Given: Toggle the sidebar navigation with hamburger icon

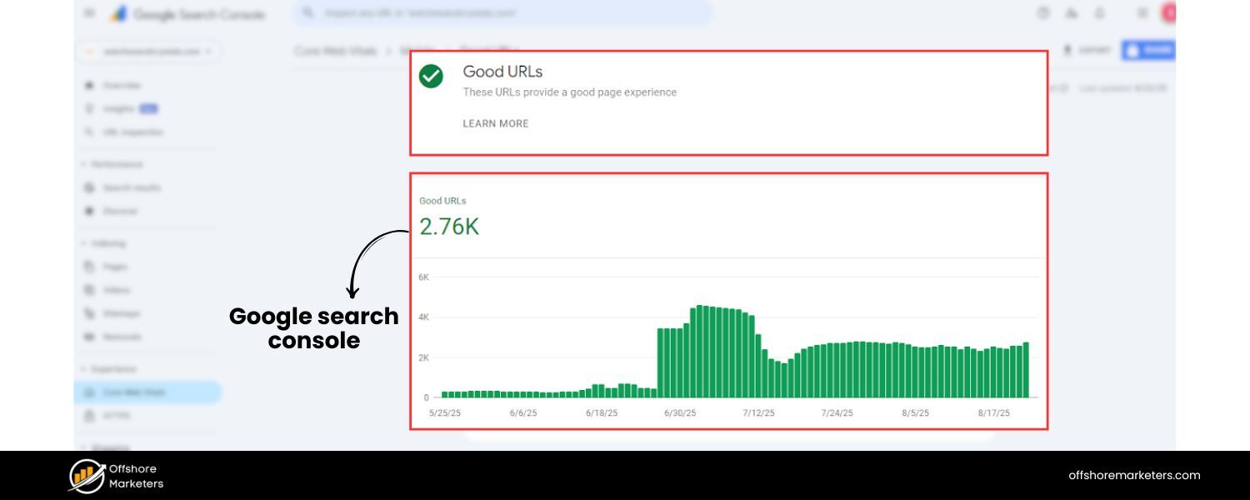Looking at the screenshot, I should (x=89, y=13).
